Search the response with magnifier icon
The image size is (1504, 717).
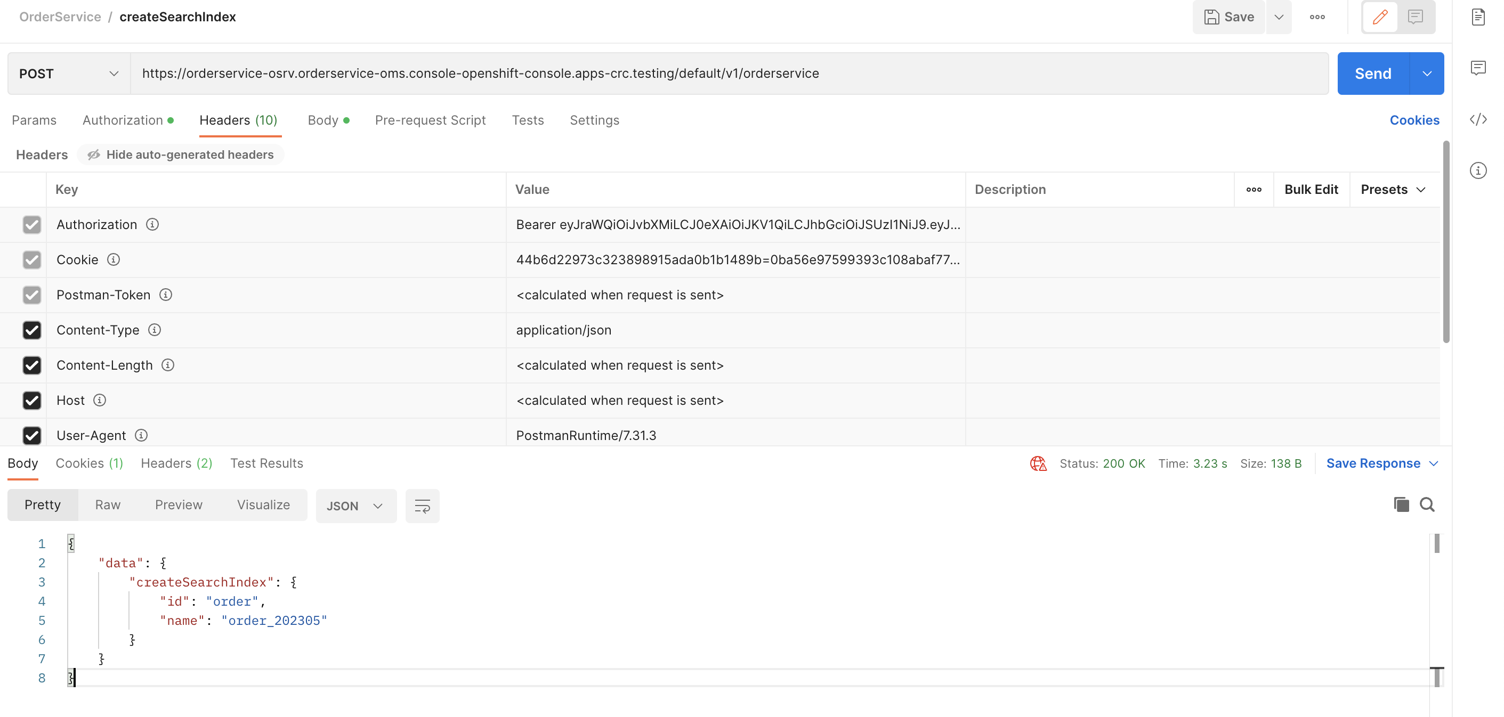pyautogui.click(x=1427, y=504)
